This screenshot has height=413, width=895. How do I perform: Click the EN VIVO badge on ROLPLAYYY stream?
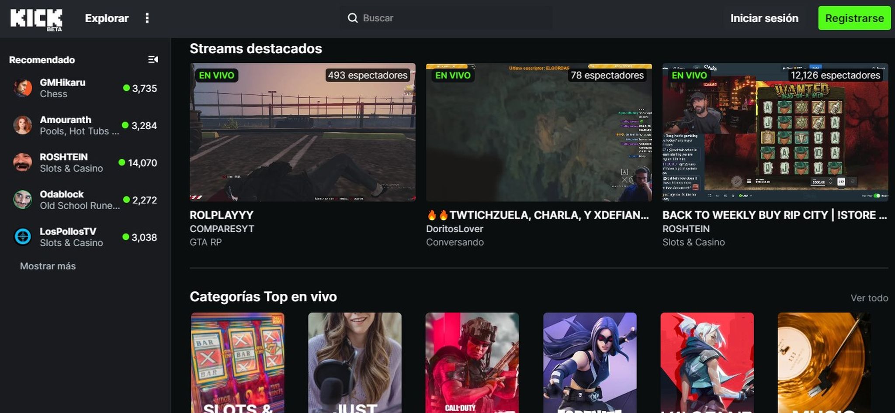click(x=217, y=75)
